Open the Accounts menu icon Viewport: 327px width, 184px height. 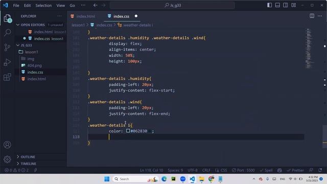(x=7, y=145)
